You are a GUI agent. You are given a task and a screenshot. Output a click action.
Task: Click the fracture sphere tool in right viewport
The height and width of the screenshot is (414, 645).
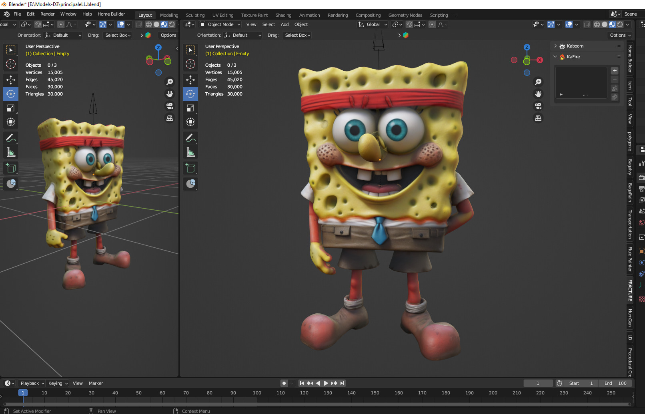190,184
